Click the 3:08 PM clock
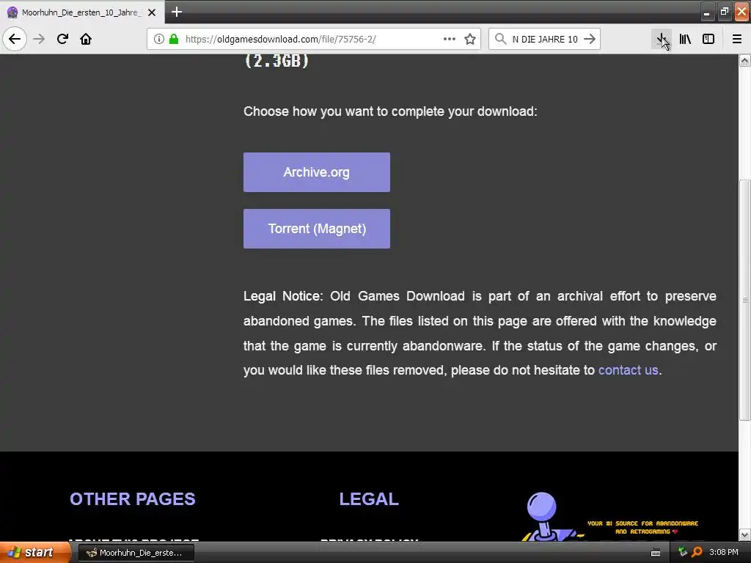 (724, 553)
